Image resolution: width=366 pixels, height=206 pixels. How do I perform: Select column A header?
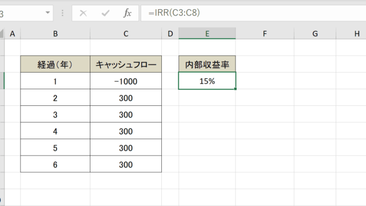(13, 34)
